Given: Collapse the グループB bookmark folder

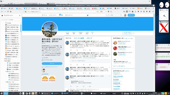Looking at the screenshot, I should (6, 82).
